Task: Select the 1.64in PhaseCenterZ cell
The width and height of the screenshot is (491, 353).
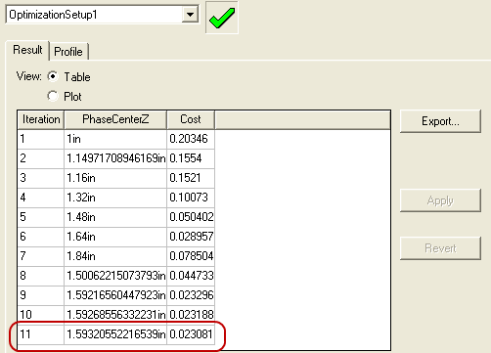Action: [x=115, y=237]
